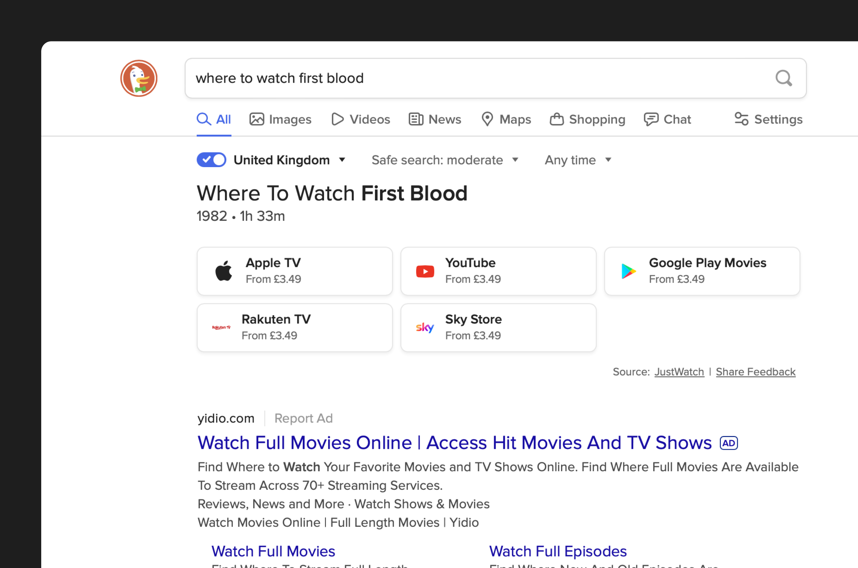858x568 pixels.
Task: Open the Watch Full Movies Online ad headline
Action: coord(455,443)
